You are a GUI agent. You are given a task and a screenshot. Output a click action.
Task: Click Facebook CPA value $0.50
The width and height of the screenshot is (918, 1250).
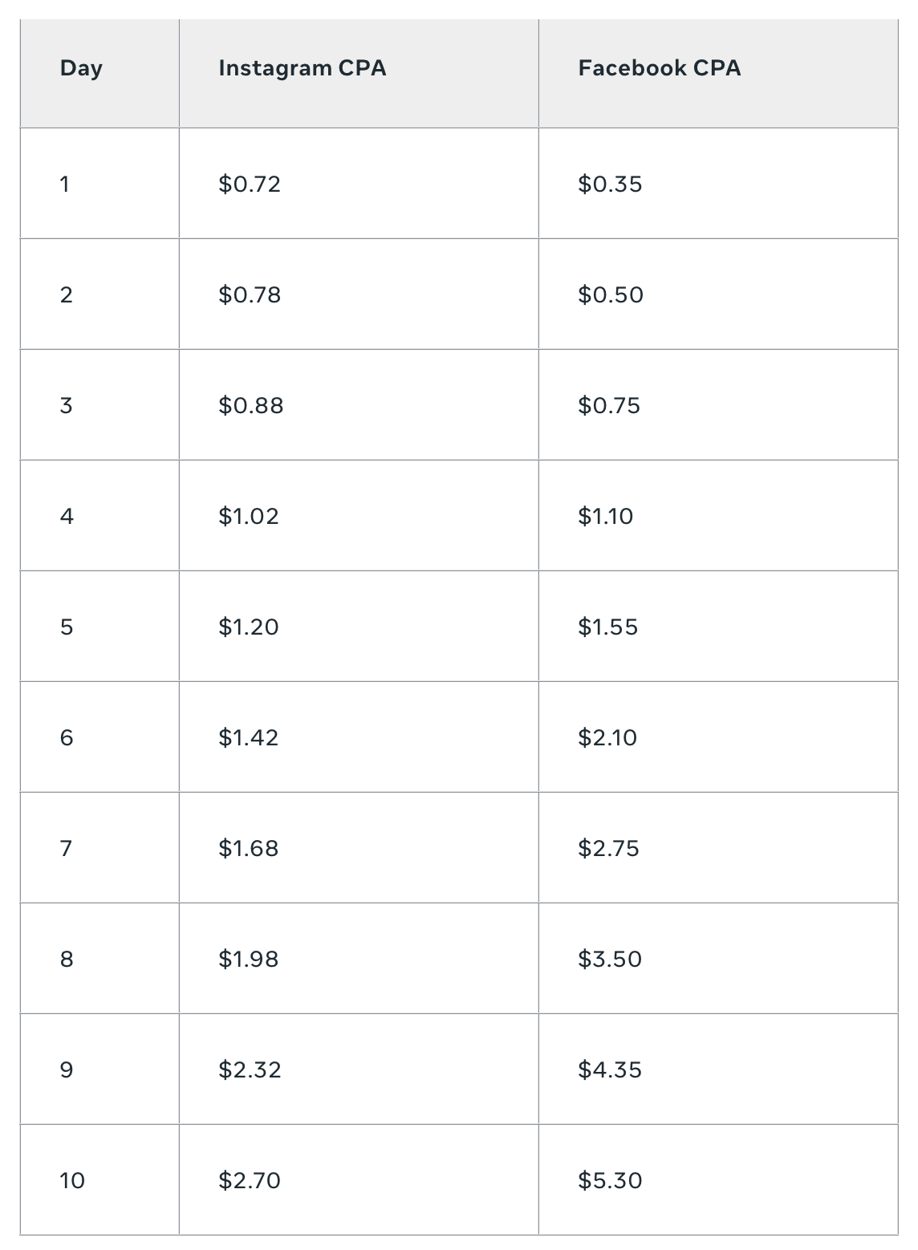tap(611, 295)
